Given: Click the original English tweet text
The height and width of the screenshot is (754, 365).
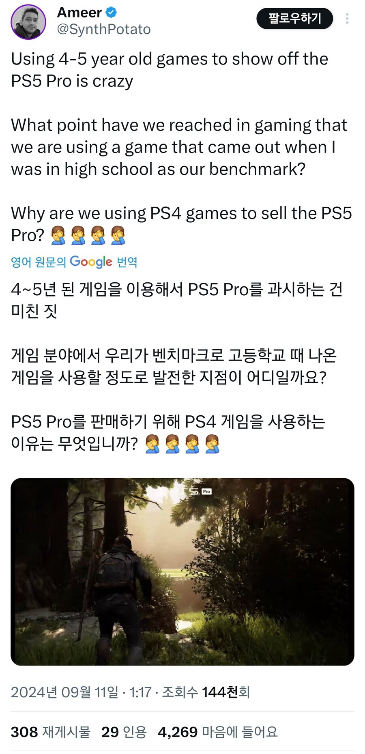Looking at the screenshot, I should (182, 147).
